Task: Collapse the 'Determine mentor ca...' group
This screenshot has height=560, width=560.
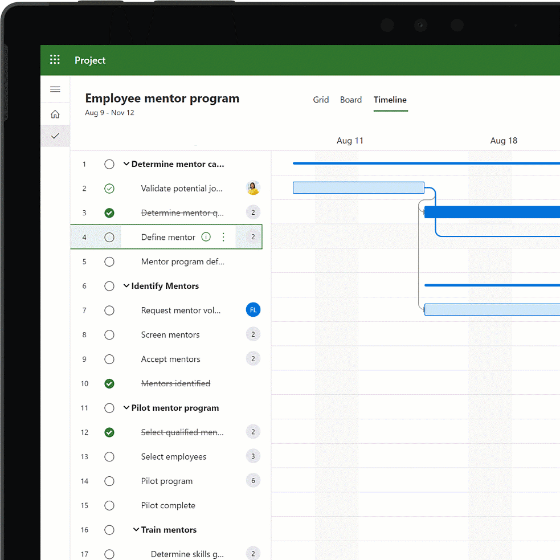Action: (126, 164)
